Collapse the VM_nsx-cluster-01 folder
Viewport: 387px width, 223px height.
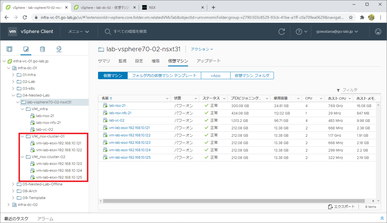coord(22,136)
